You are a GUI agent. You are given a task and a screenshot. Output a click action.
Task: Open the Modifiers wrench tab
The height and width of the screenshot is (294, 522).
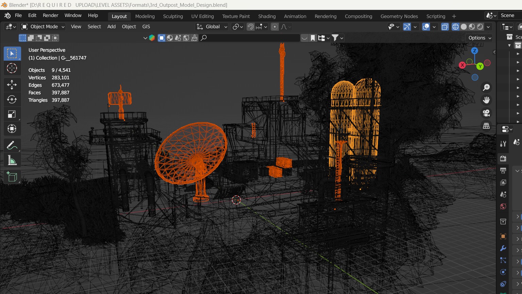[x=503, y=248]
